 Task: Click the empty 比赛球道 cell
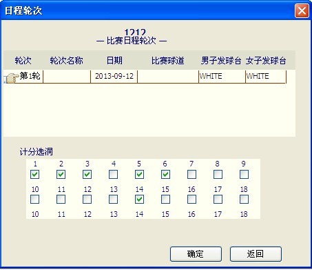click(x=168, y=76)
